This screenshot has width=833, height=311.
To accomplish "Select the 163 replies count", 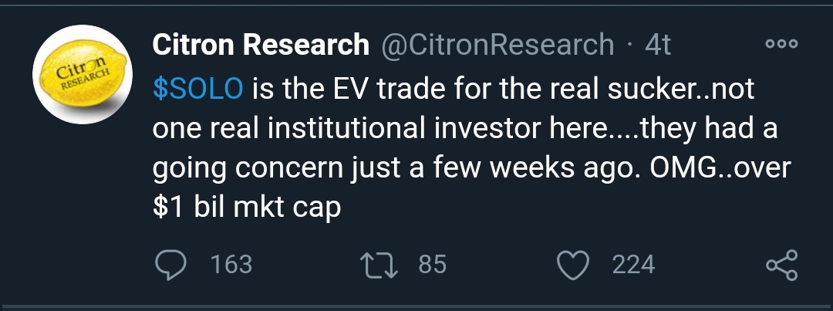I will point(231,265).
